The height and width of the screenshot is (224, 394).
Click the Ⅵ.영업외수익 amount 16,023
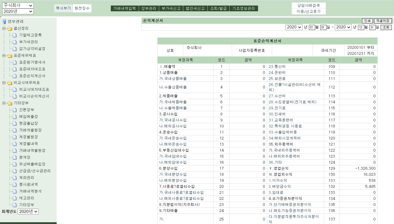click(x=369, y=174)
